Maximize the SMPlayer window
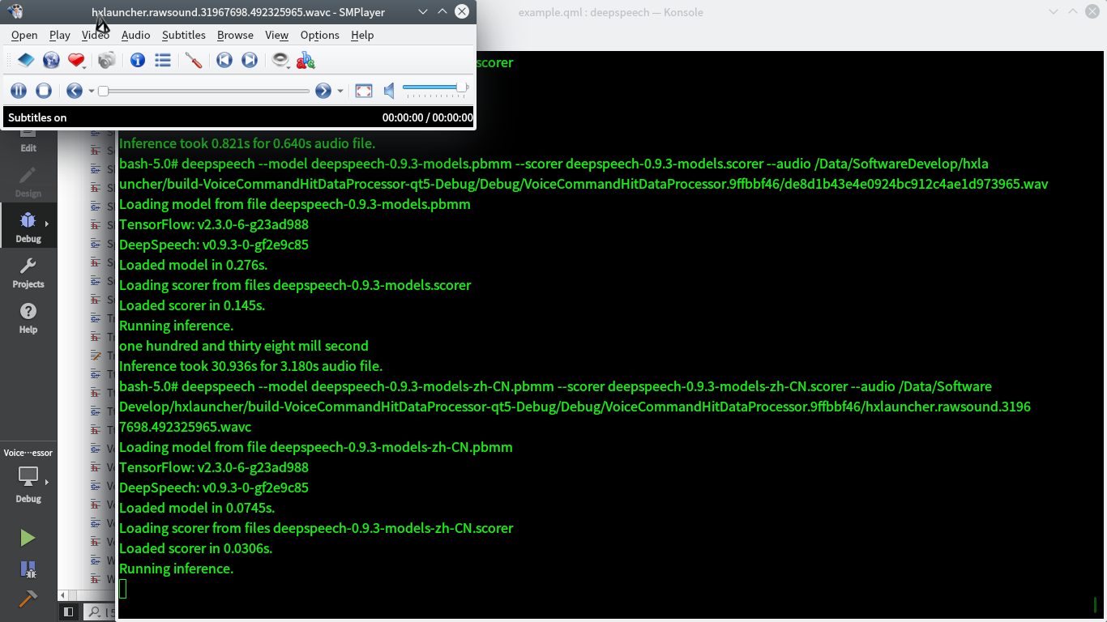The image size is (1107, 622). click(442, 11)
